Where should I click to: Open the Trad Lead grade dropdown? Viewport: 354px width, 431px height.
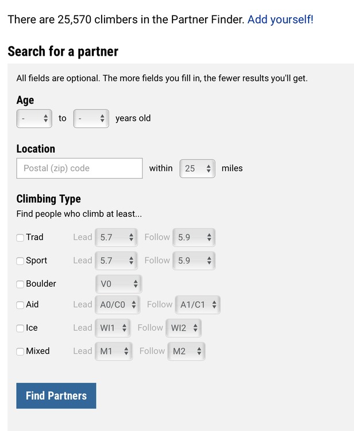pyautogui.click(x=116, y=237)
